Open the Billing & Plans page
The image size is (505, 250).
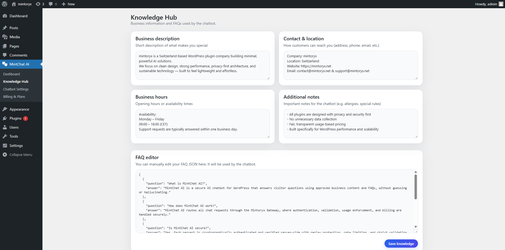[14, 97]
